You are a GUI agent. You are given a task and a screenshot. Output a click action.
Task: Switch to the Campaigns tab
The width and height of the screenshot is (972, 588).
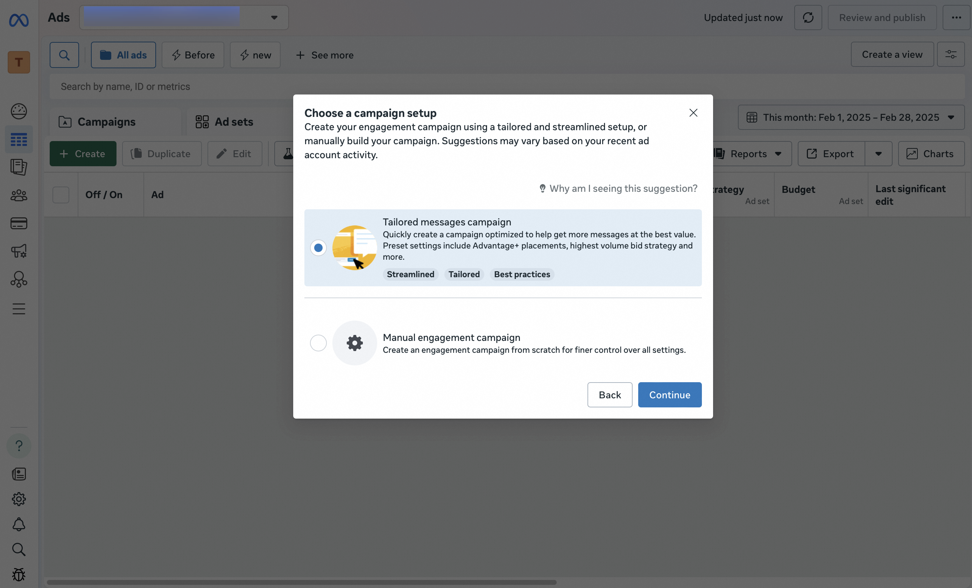coord(106,122)
